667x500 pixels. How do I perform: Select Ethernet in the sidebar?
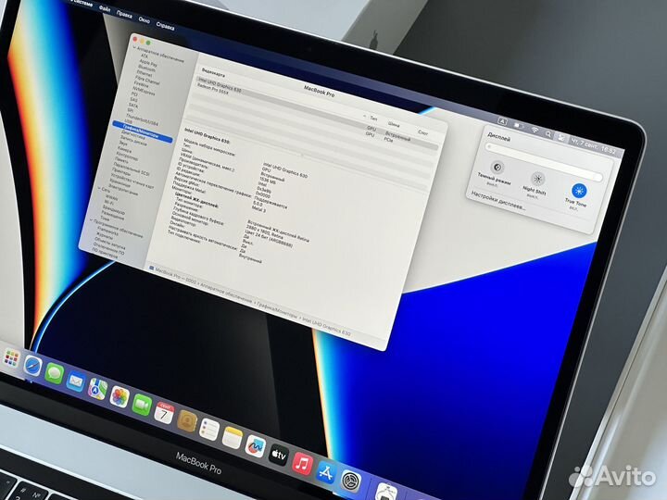coord(145,73)
